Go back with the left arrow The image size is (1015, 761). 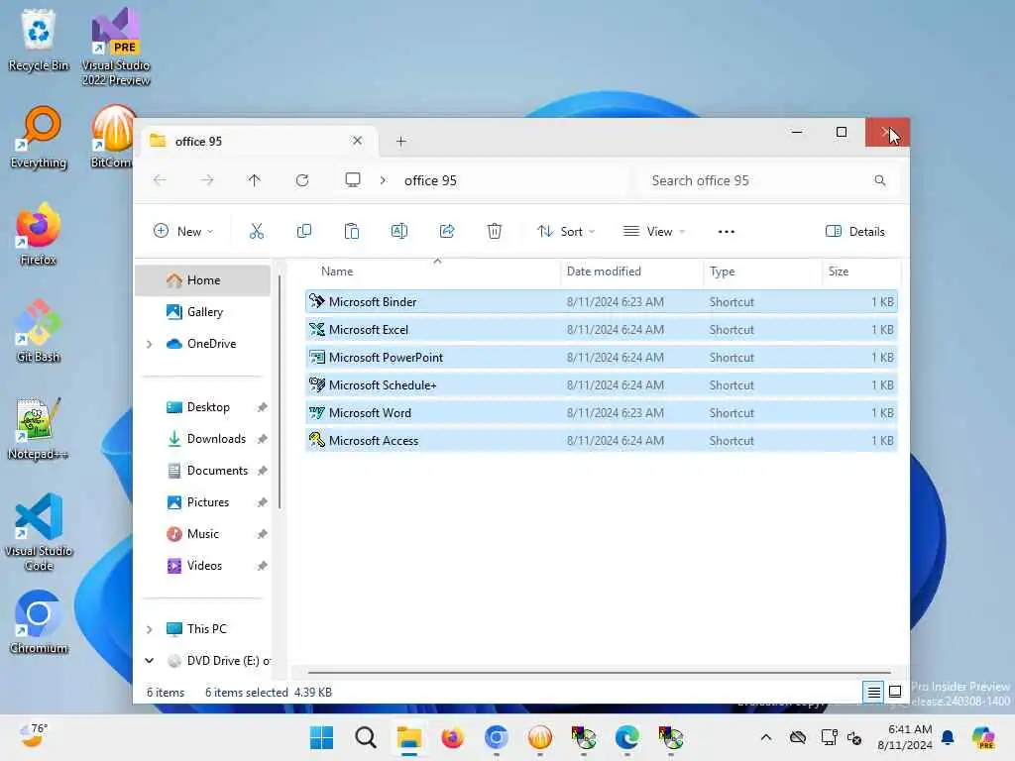160,180
